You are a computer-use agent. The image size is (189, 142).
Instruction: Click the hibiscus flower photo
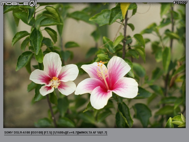pyautogui.click(x=94, y=65)
